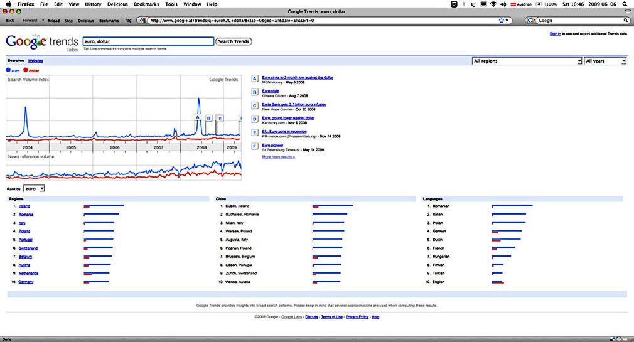This screenshot has height=342, width=634.
Task: Reload the current page
Action: pos(53,21)
